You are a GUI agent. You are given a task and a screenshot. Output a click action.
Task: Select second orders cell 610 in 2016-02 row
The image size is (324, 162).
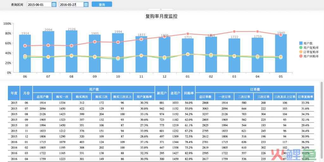coord(244,148)
